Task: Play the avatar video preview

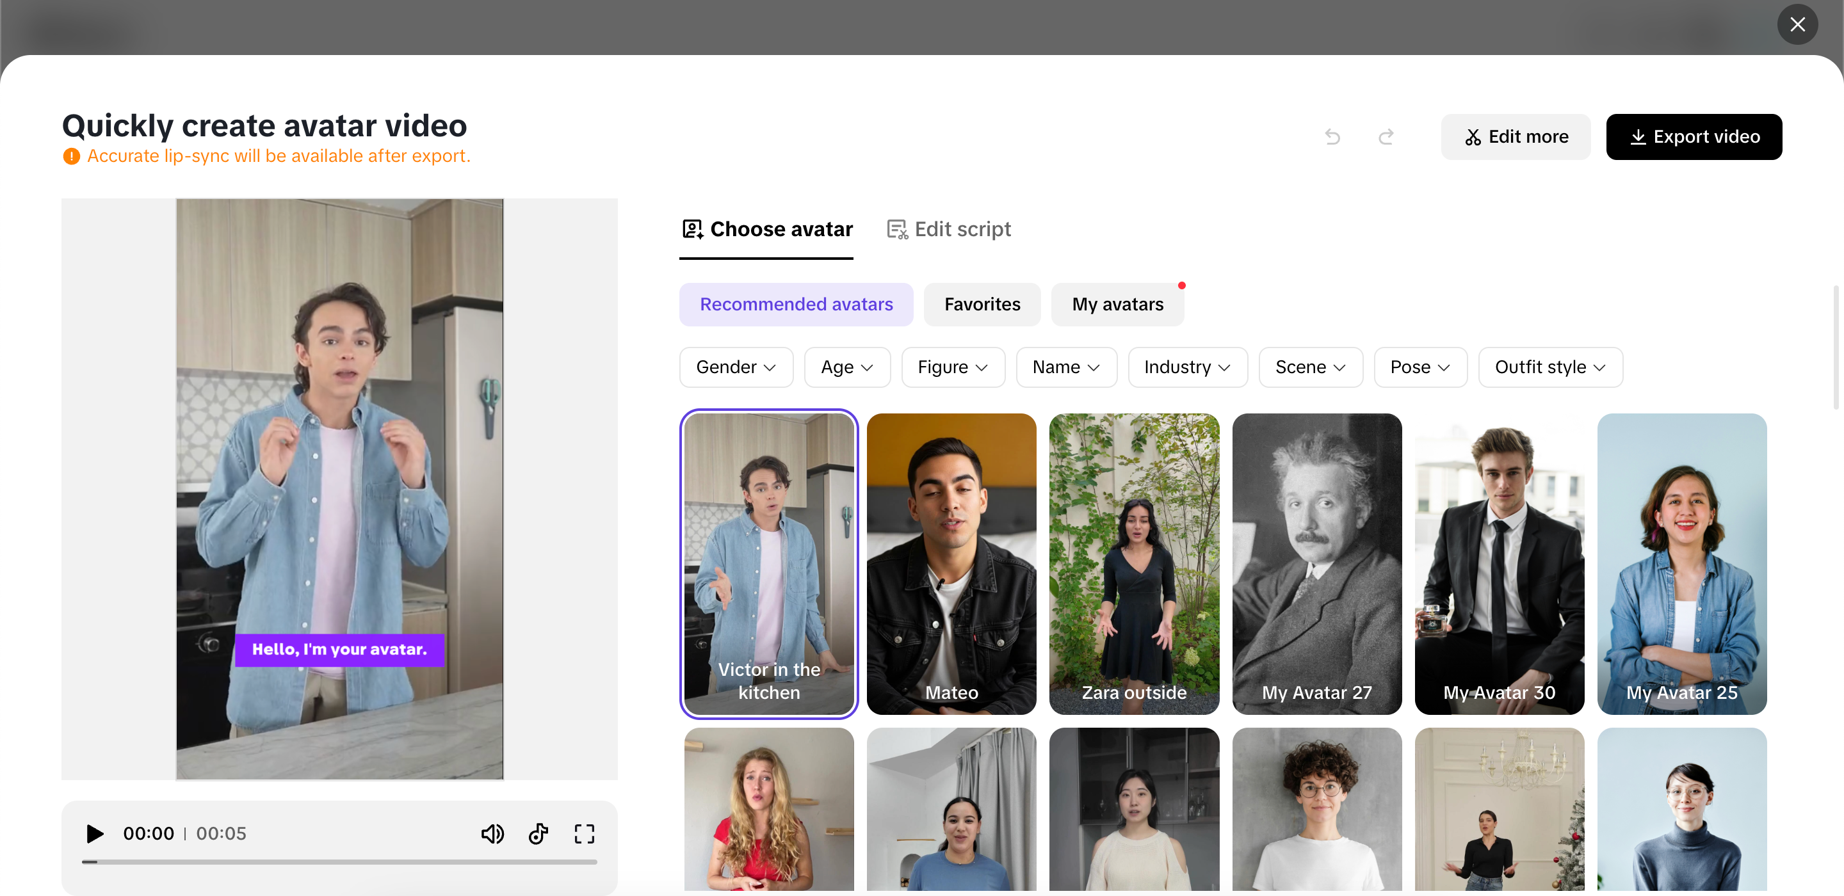Action: (95, 834)
